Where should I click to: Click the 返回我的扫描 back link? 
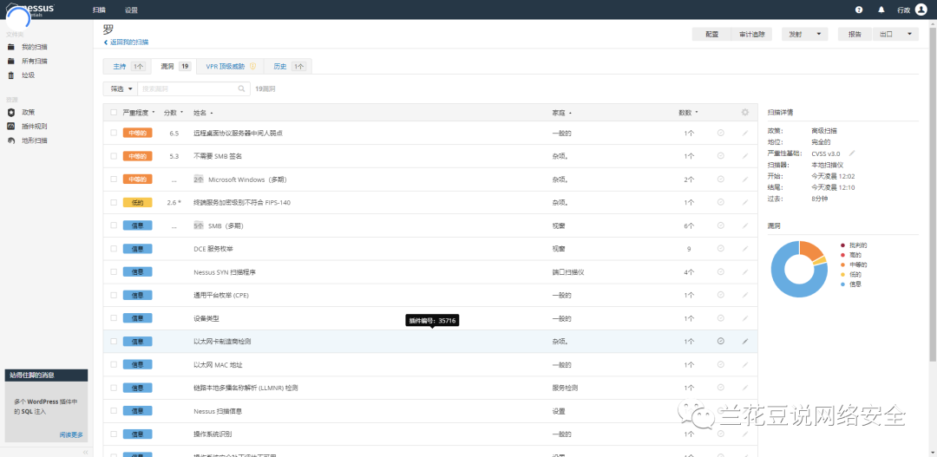click(128, 42)
